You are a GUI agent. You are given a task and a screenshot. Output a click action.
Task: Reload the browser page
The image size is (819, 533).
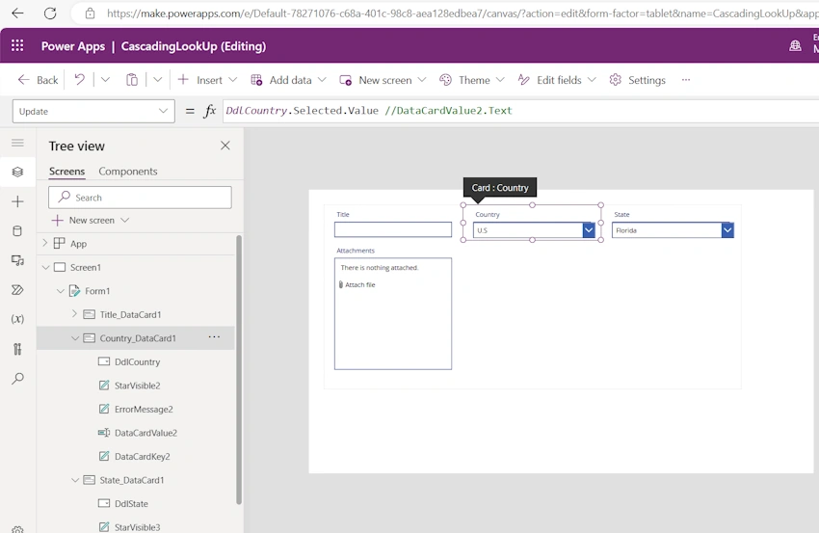coord(50,13)
